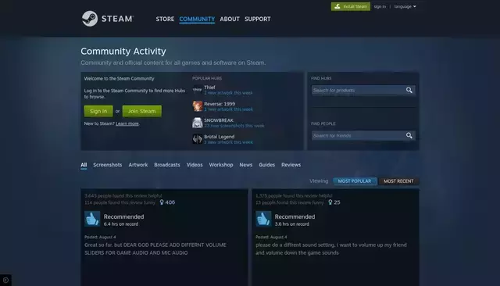View MOST POPULAR content
This screenshot has height=286, width=500.
[x=355, y=181]
